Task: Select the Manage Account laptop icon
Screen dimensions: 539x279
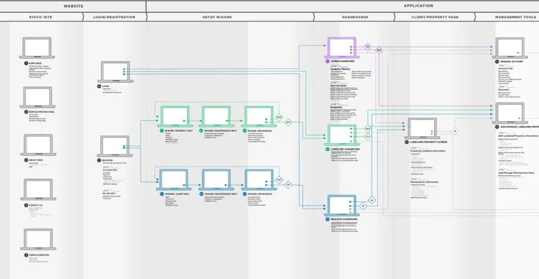Action: pos(510,48)
